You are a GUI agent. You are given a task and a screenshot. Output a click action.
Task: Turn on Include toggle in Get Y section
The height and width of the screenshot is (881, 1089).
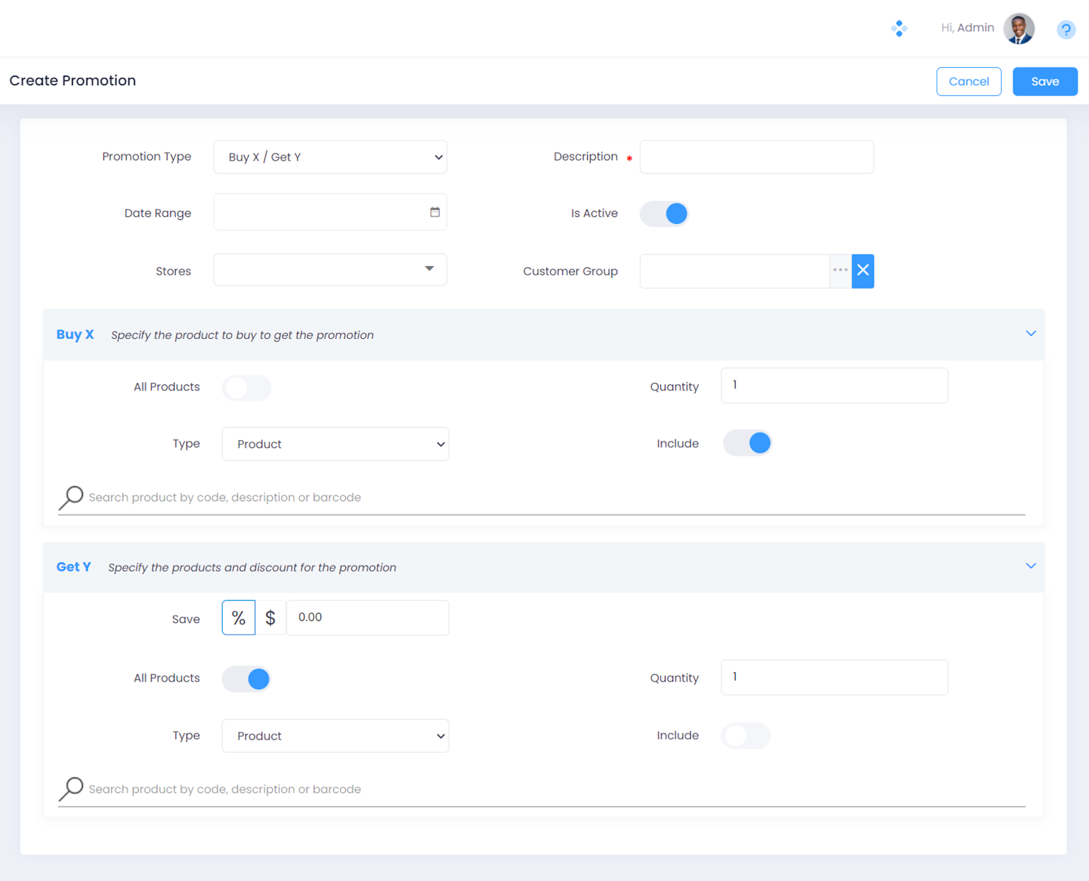(x=746, y=735)
